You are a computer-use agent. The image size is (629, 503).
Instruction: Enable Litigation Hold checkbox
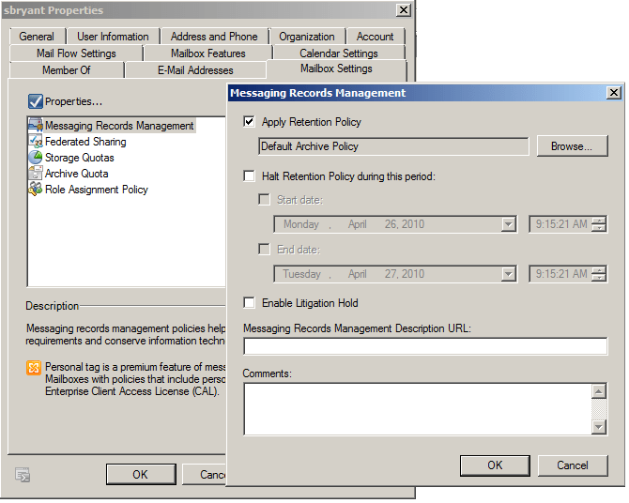[x=249, y=303]
